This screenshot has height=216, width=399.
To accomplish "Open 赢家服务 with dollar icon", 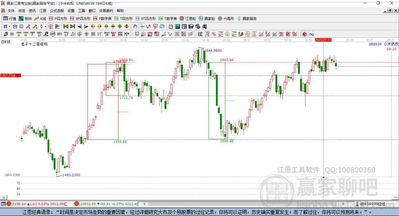I will pyautogui.click(x=247, y=19).
